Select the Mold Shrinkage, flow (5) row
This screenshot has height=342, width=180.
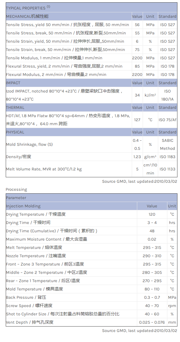click(x=91, y=144)
